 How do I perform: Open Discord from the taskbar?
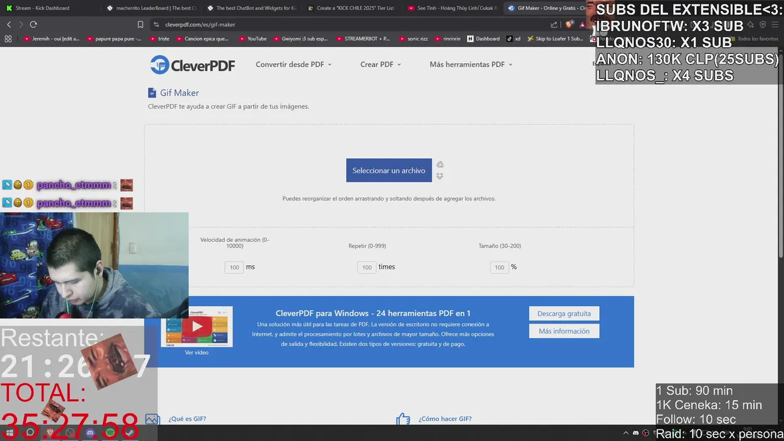click(x=90, y=433)
